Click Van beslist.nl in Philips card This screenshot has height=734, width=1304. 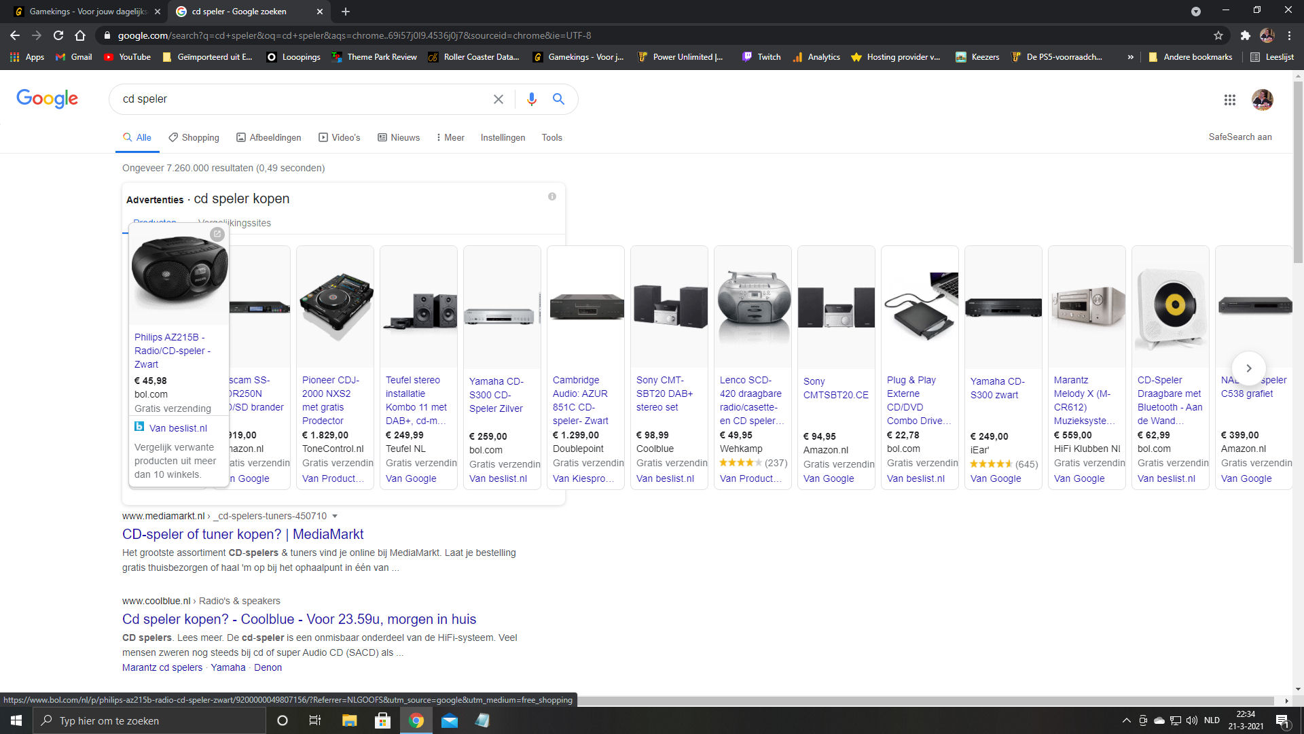point(178,428)
